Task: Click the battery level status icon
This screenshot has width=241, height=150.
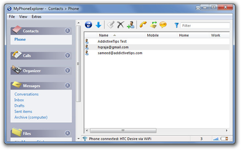Action: point(224,139)
